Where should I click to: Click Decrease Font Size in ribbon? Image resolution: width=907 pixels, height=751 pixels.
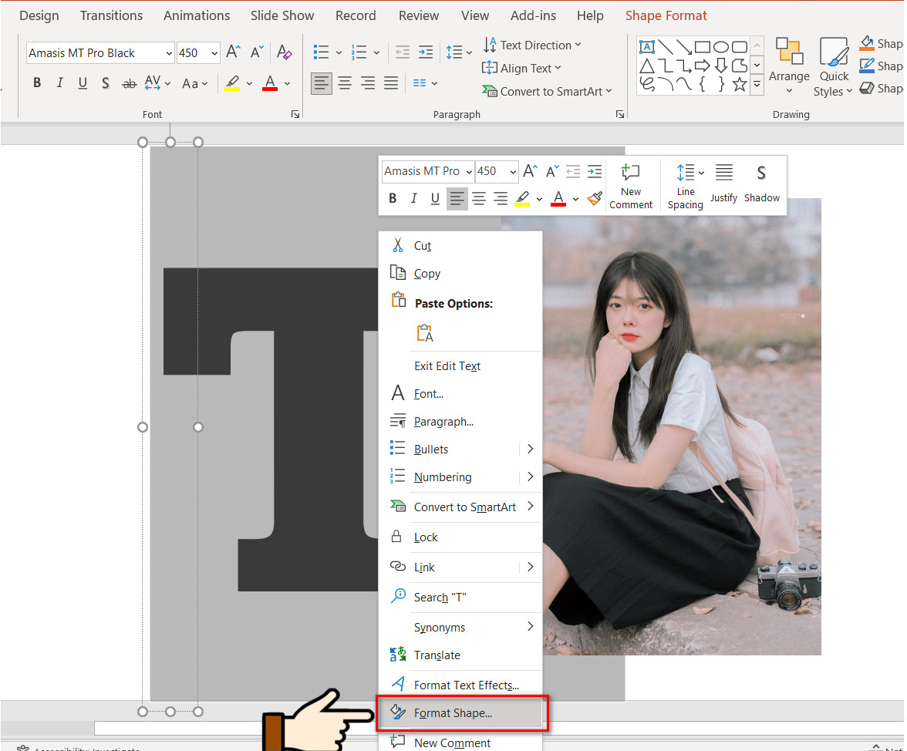pos(257,52)
